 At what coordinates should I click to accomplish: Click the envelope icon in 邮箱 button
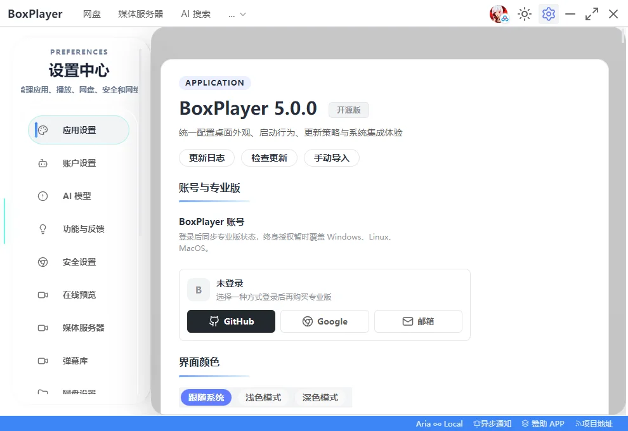pyautogui.click(x=408, y=321)
